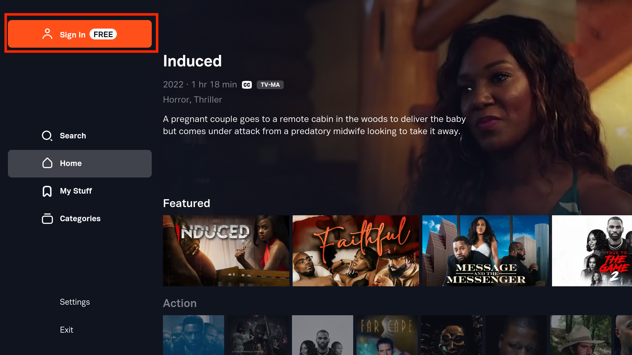
Task: Click the Faithful featured thumbnail
Action: [355, 250]
